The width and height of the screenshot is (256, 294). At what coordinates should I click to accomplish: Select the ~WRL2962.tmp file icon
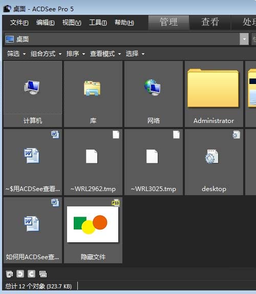coord(92,156)
